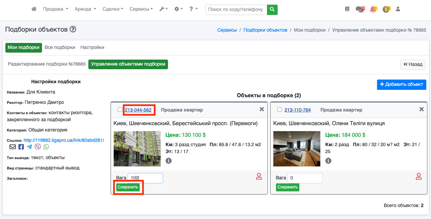
Task: Open the selection link ligapro.ua/link/80abd281
Action: click(x=64, y=140)
